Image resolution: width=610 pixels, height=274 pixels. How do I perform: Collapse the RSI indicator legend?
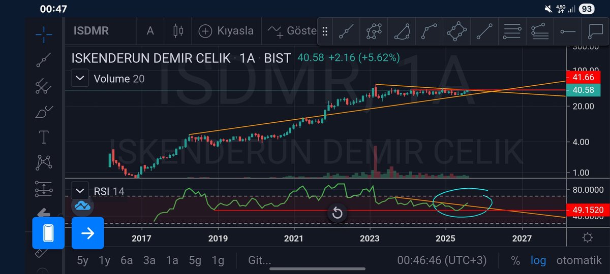[x=80, y=191]
